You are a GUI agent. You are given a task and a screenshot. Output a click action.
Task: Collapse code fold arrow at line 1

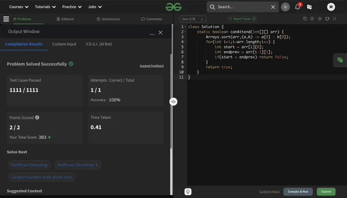coord(185,27)
